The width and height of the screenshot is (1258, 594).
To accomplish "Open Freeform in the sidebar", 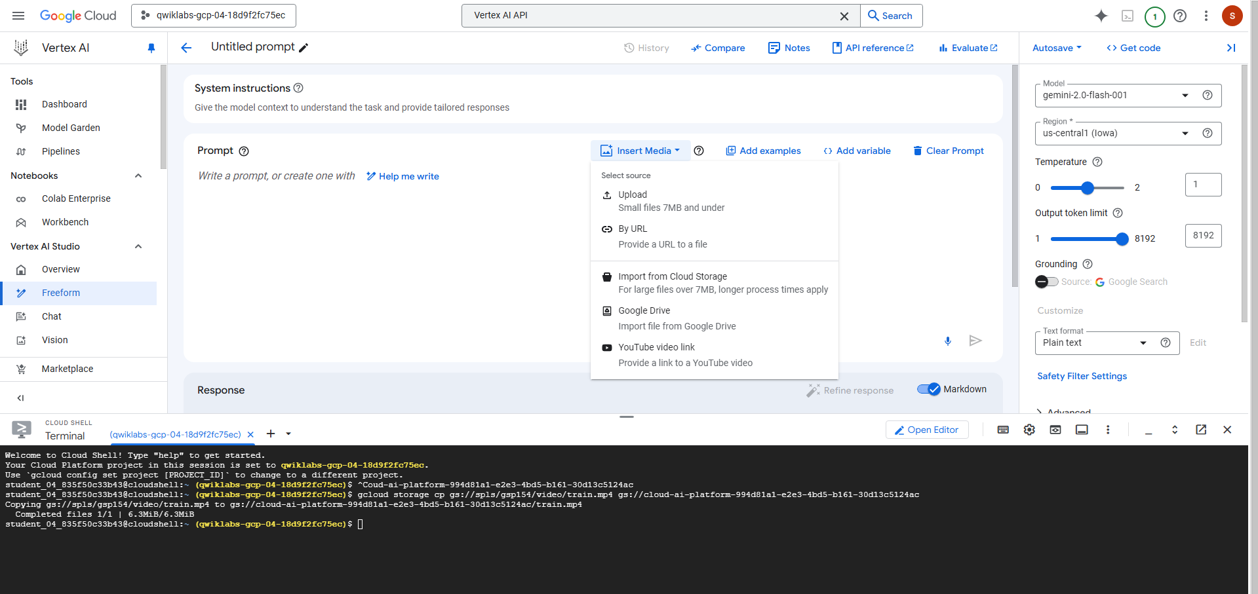I will click(79, 293).
